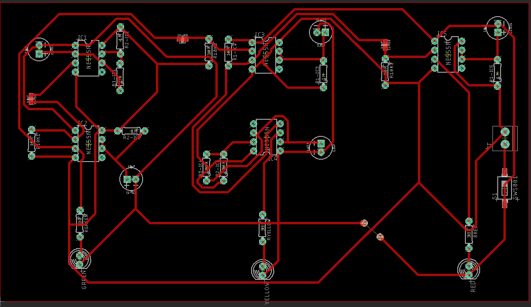Select the GREEN LED footprint
This screenshot has width=531, height=307.
(x=80, y=259)
